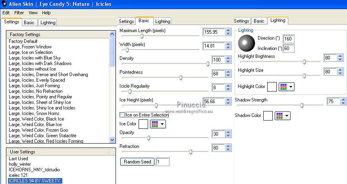Click the Random Seed button
The image size is (347, 184).
coord(137,162)
